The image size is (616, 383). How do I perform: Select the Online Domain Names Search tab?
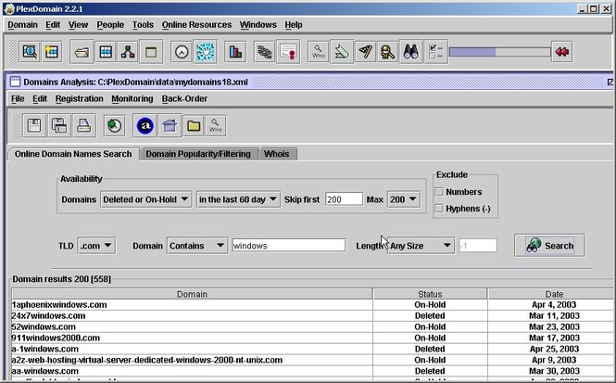click(73, 154)
